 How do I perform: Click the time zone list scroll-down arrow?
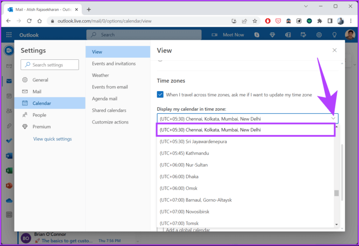tap(337, 224)
